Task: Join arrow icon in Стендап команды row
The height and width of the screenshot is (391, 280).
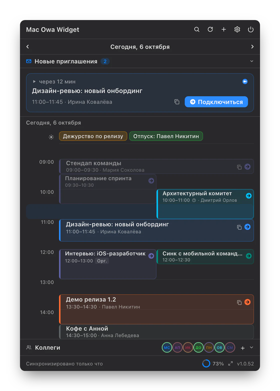Action: coord(247,166)
